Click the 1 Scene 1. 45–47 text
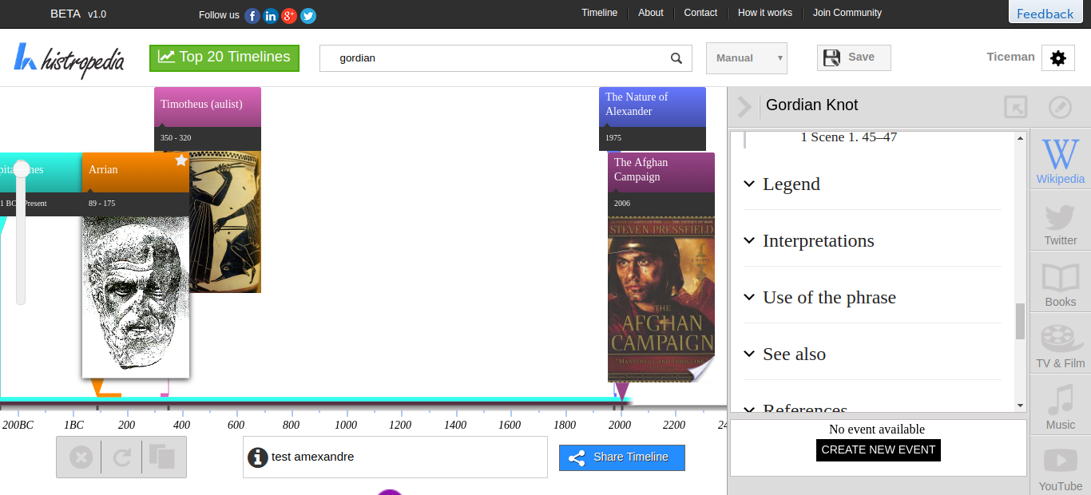 click(848, 137)
